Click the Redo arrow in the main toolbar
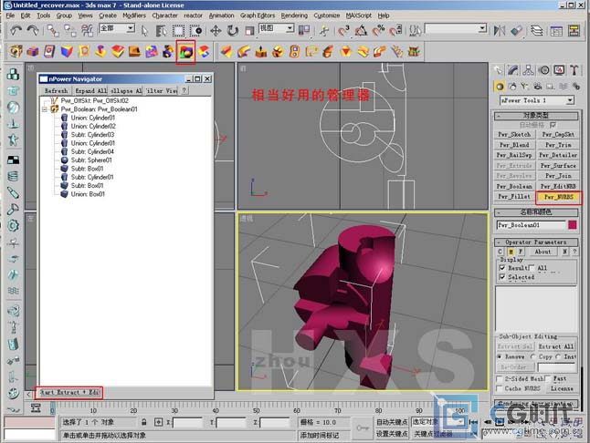 click(33, 30)
